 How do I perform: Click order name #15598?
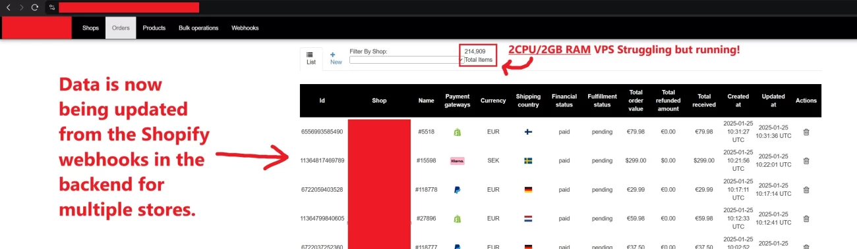point(426,160)
